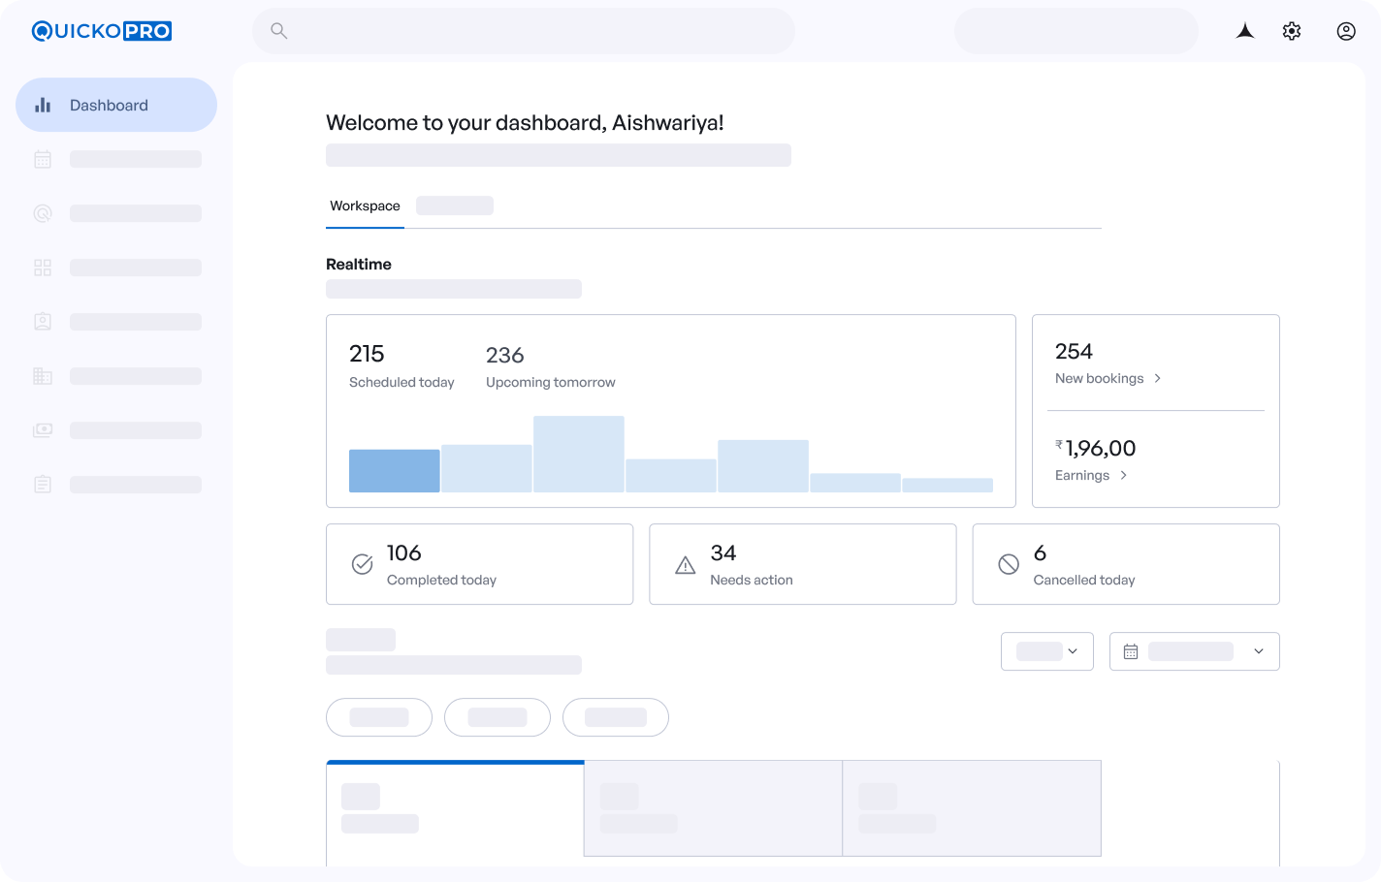The height and width of the screenshot is (882, 1381).
Task: Click the Quicko Pro logo
Action: coord(102,31)
